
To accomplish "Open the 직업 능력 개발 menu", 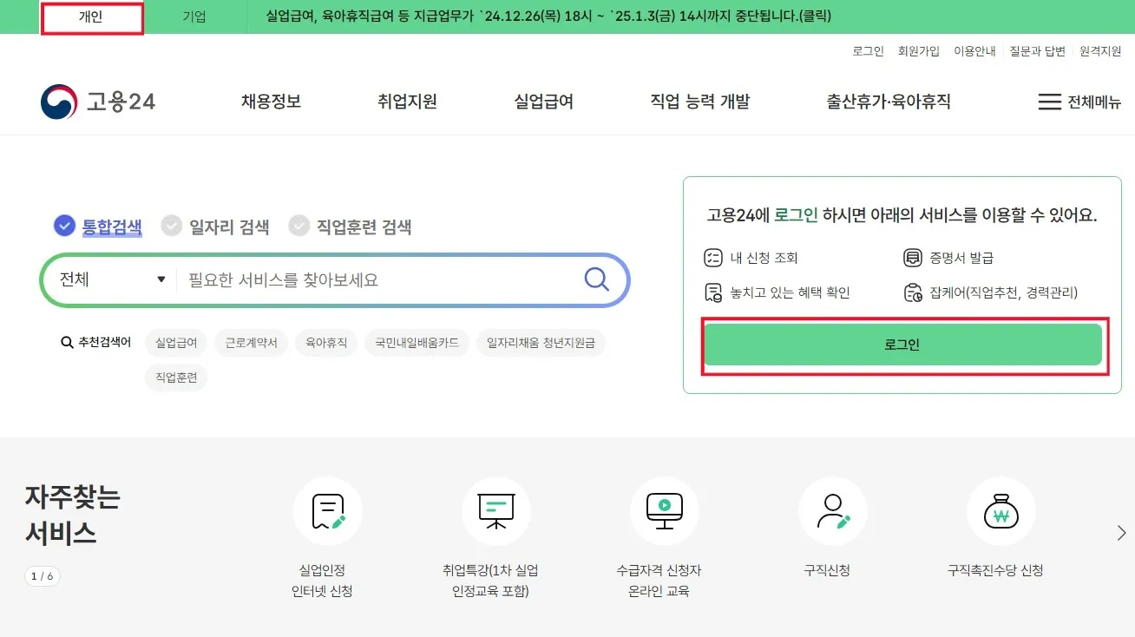I will tap(700, 102).
